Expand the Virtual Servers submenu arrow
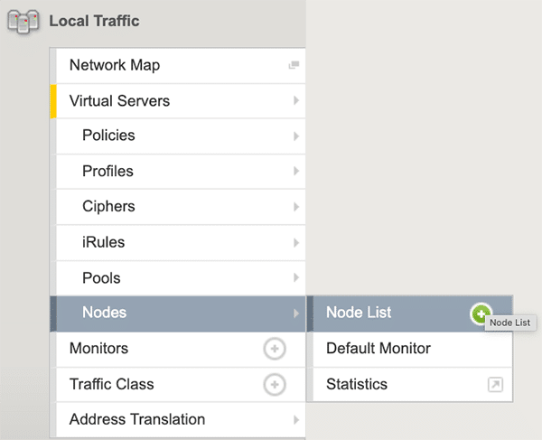The width and height of the screenshot is (542, 440). coord(295,101)
